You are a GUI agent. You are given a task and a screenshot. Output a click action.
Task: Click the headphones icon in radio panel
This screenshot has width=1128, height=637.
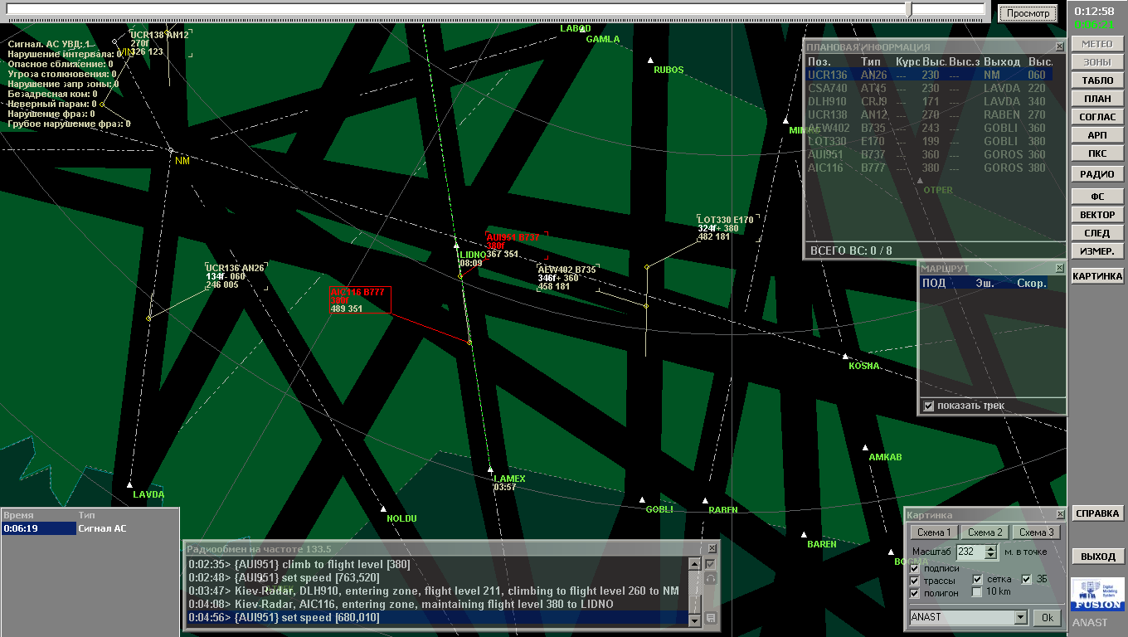click(710, 578)
